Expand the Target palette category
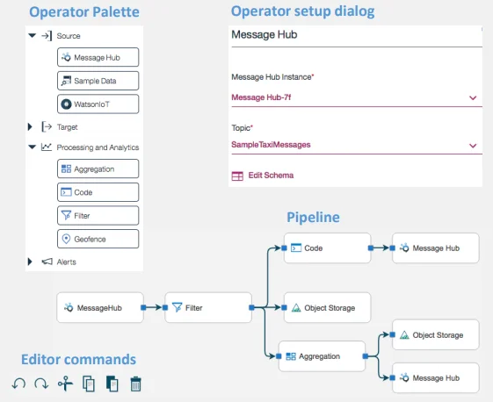The width and height of the screenshot is (493, 402). click(x=30, y=127)
